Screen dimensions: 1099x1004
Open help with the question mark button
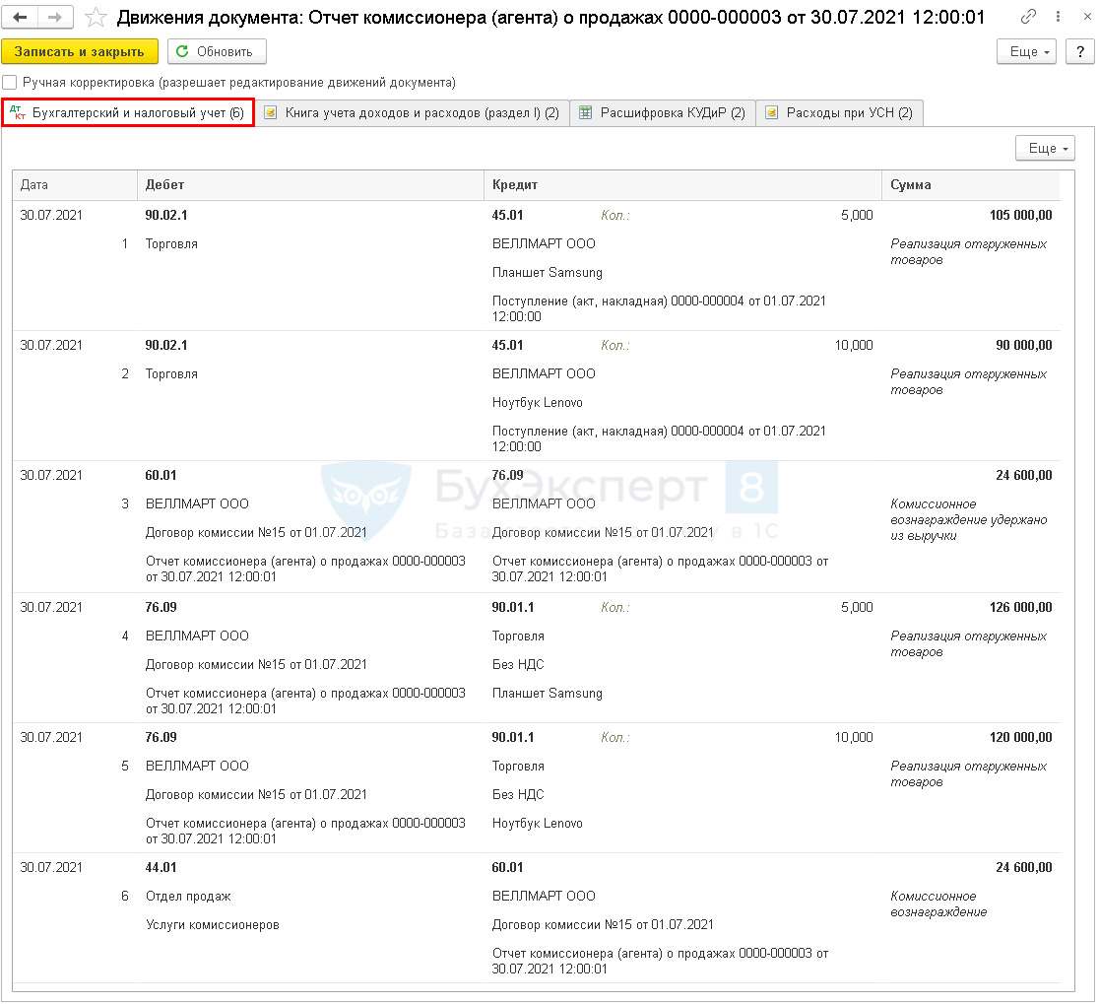1079,51
